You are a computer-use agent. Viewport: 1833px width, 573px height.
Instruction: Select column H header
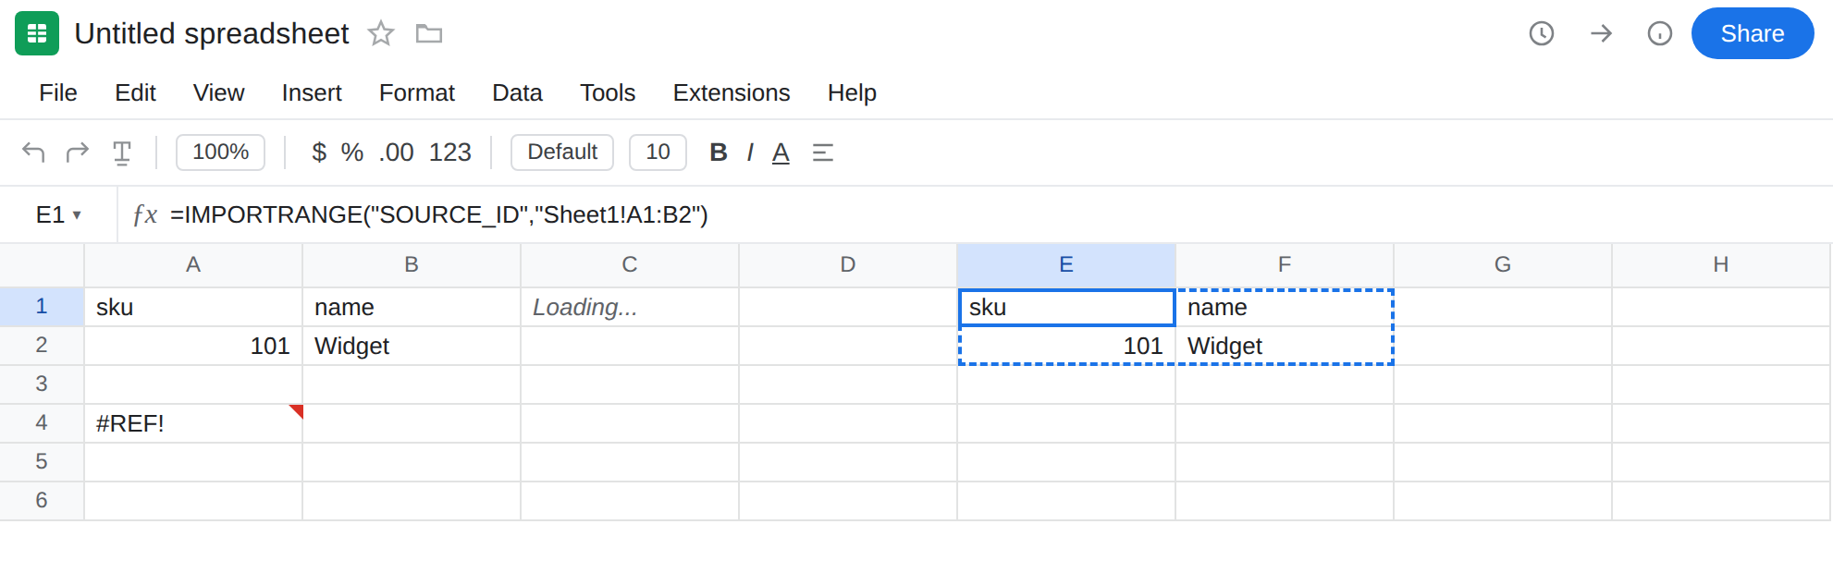click(x=1721, y=265)
